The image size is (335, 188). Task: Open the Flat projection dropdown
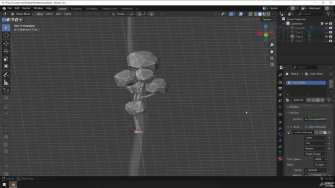click(x=316, y=143)
